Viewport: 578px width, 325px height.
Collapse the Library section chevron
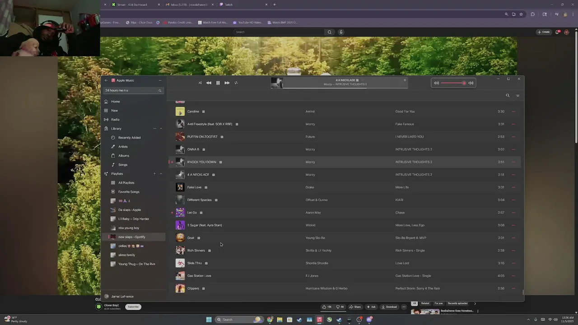(x=161, y=129)
